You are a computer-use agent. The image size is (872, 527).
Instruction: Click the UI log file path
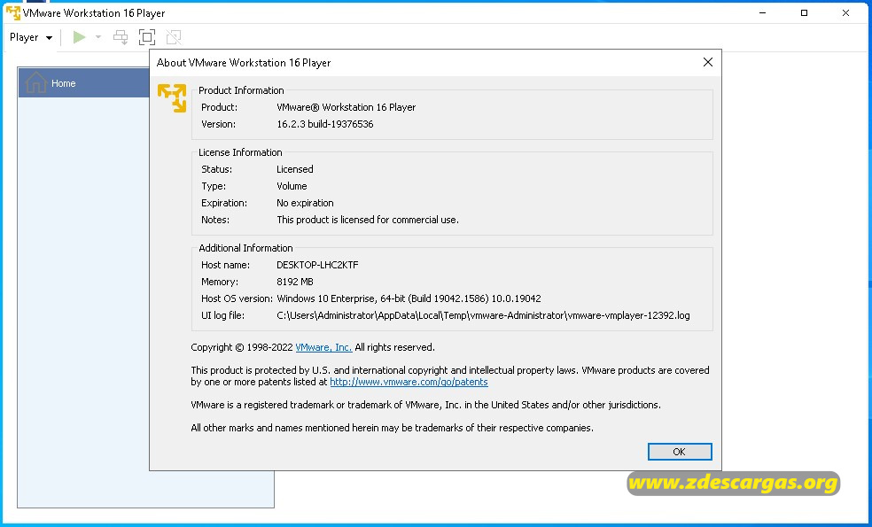pos(483,315)
